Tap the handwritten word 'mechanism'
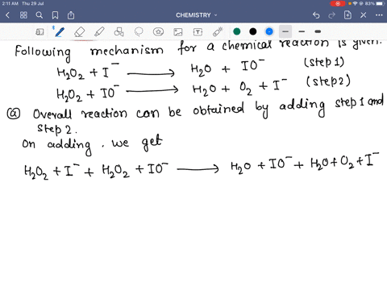 [x=127, y=50]
